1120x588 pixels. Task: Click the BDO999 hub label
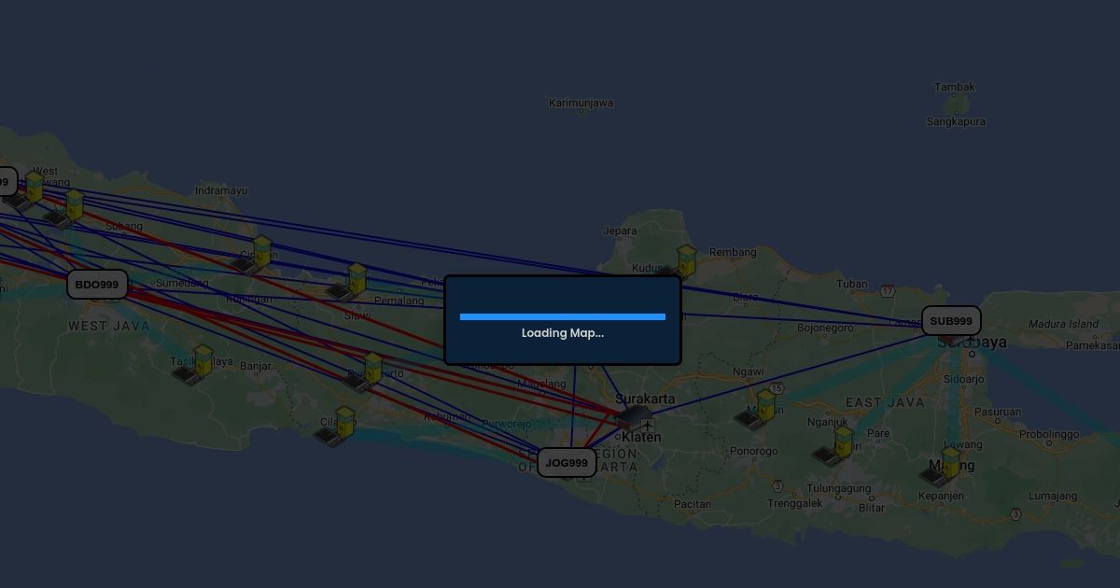tap(97, 285)
